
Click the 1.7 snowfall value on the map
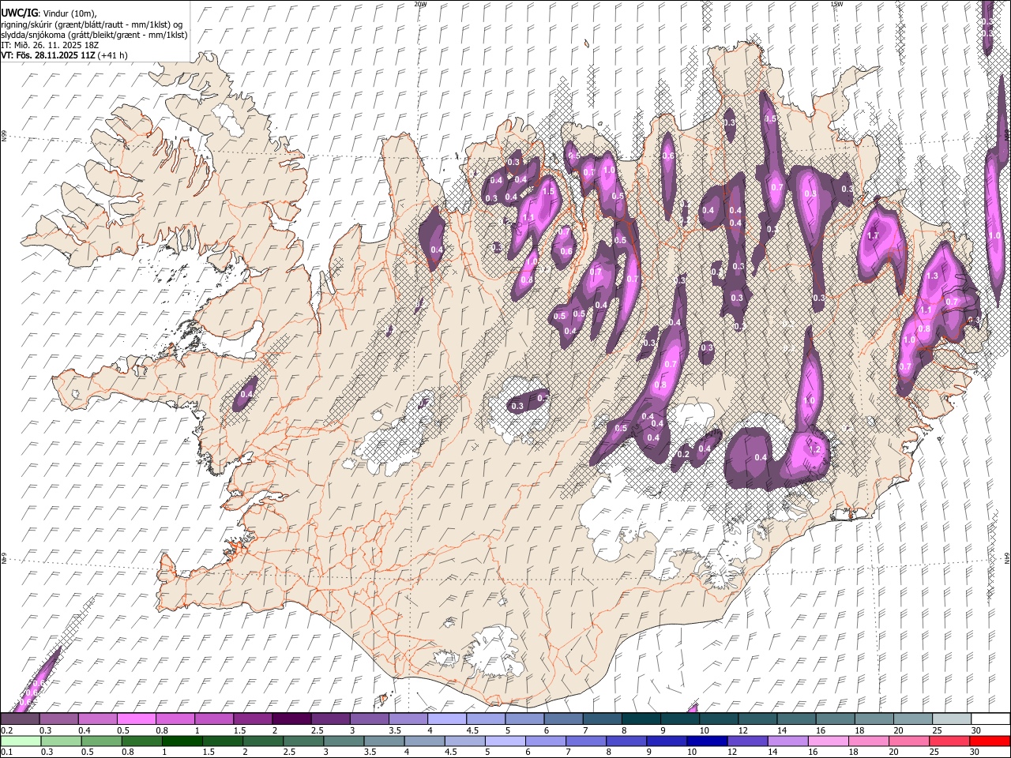pyautogui.click(x=873, y=235)
